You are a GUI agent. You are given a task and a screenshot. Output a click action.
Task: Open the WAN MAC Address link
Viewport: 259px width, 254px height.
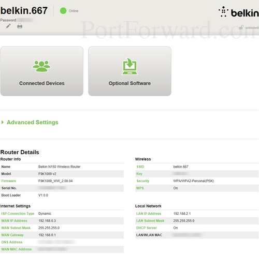pyautogui.click(x=17, y=249)
